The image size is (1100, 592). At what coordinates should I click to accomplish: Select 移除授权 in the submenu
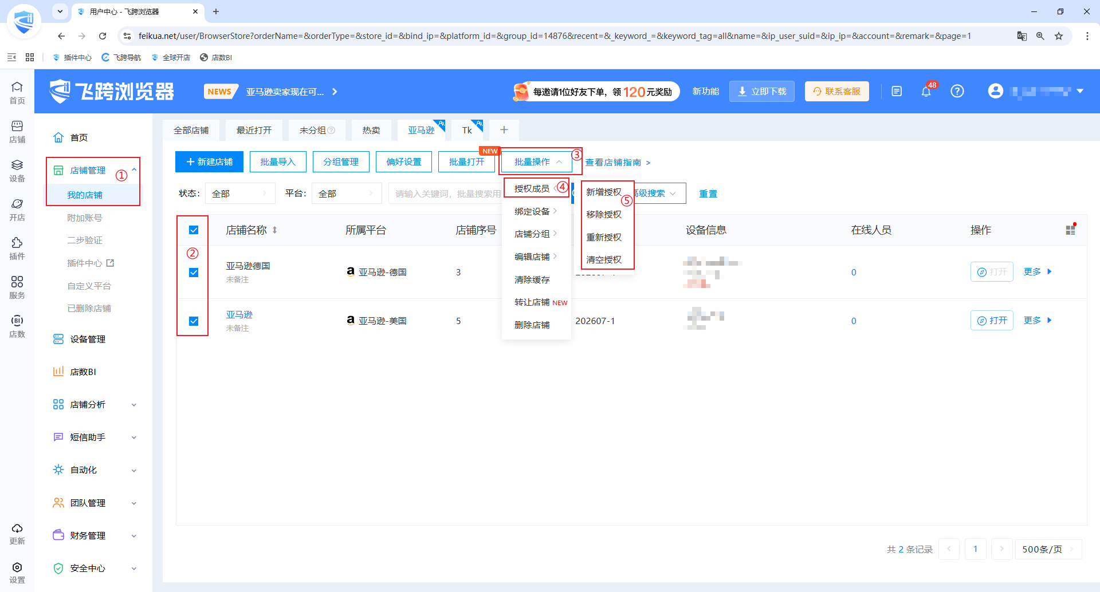(604, 215)
